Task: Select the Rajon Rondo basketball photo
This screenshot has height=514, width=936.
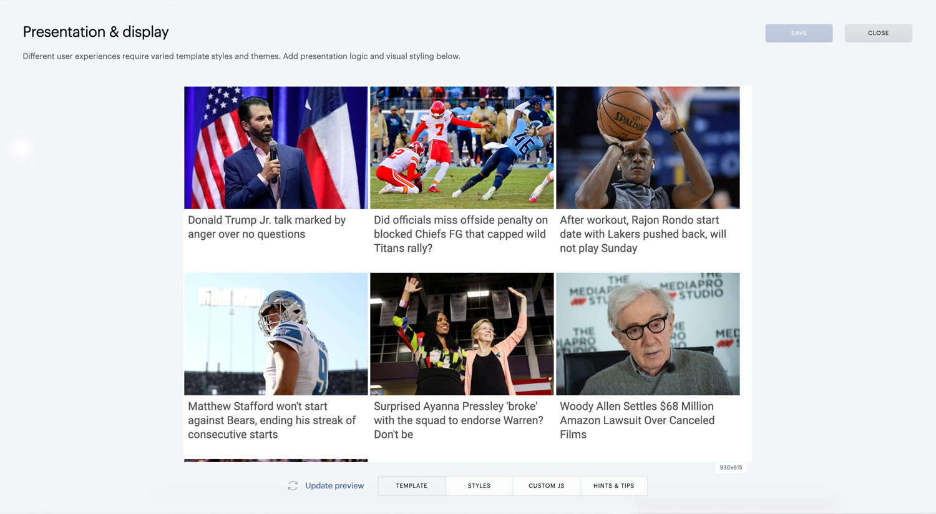Action: [x=648, y=147]
